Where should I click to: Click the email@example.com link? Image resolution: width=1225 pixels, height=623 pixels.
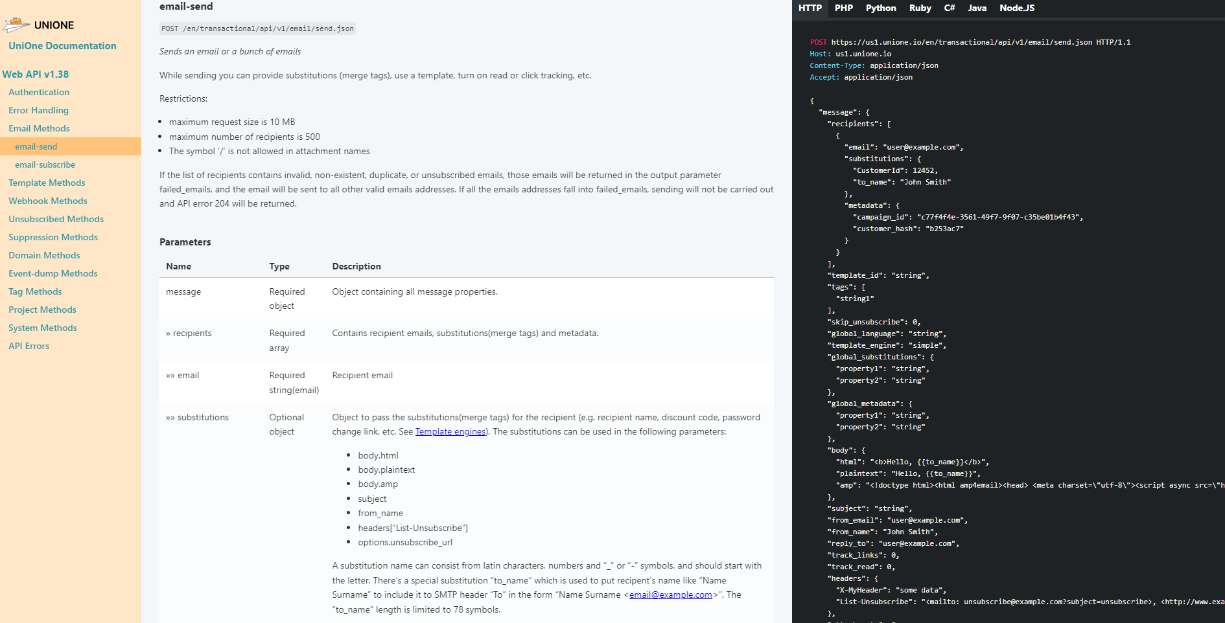pos(671,595)
